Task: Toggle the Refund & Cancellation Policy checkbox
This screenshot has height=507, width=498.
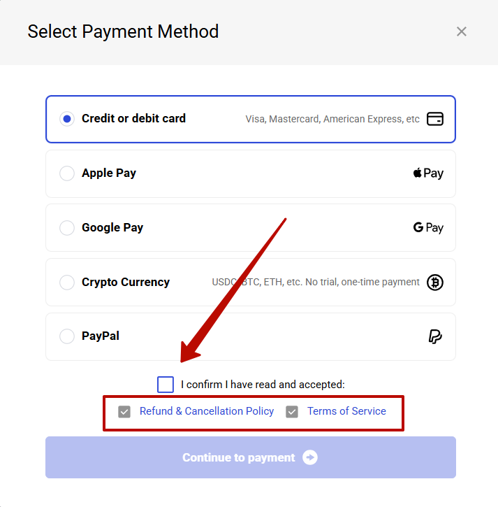Action: click(x=124, y=411)
